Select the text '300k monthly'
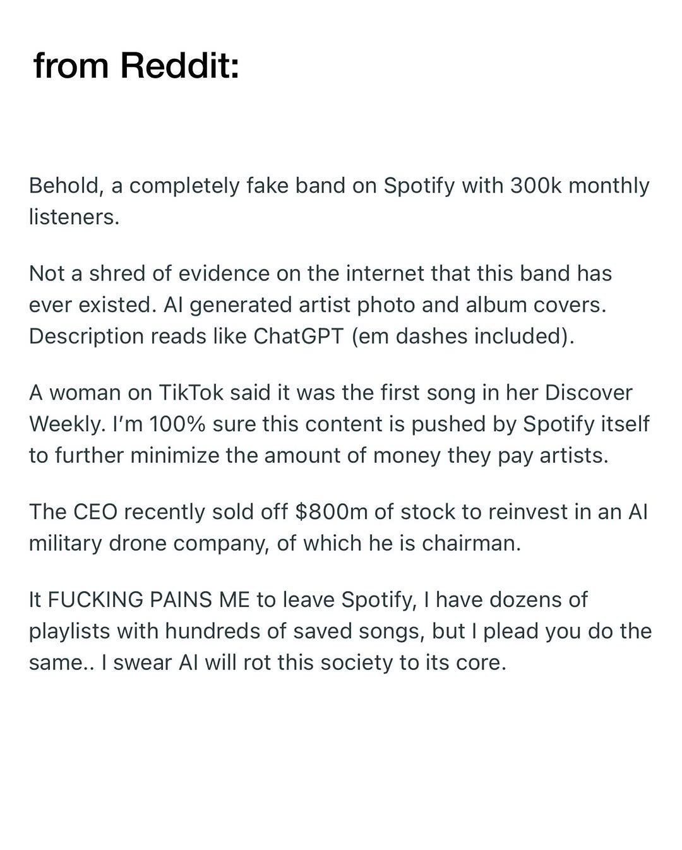This screenshot has height=850, width=682. (x=580, y=186)
